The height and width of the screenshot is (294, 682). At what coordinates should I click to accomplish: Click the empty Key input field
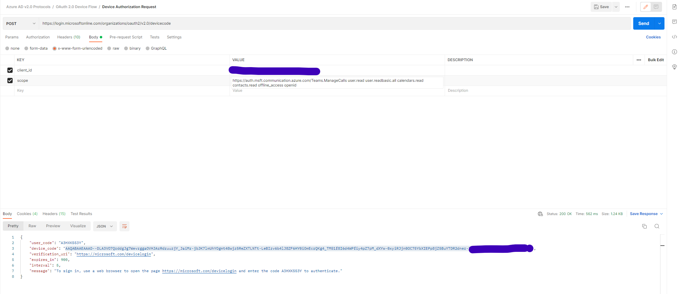[122, 91]
